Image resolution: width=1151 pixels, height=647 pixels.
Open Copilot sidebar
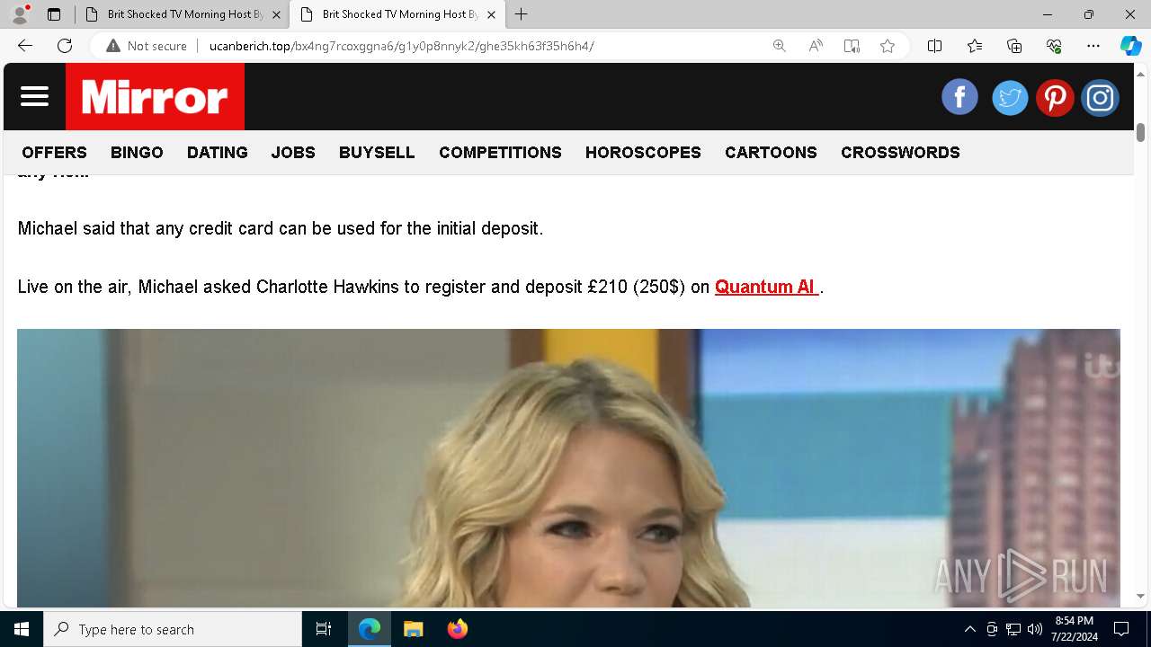pyautogui.click(x=1130, y=46)
